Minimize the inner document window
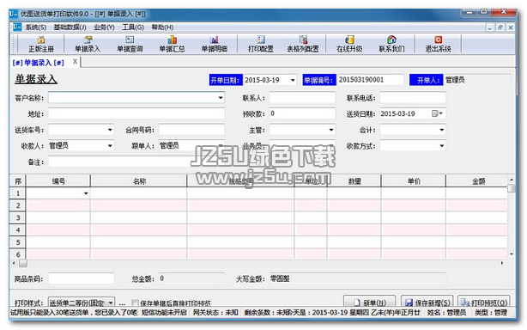Screen dimensions: 527x330 pyautogui.click(x=490, y=27)
